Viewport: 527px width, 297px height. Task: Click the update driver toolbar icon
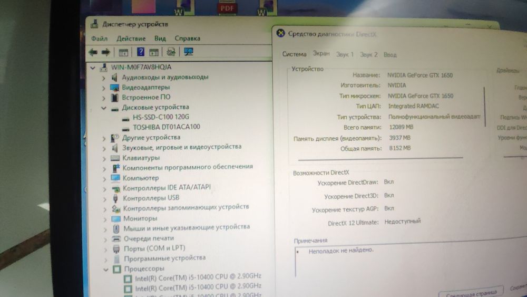(171, 52)
